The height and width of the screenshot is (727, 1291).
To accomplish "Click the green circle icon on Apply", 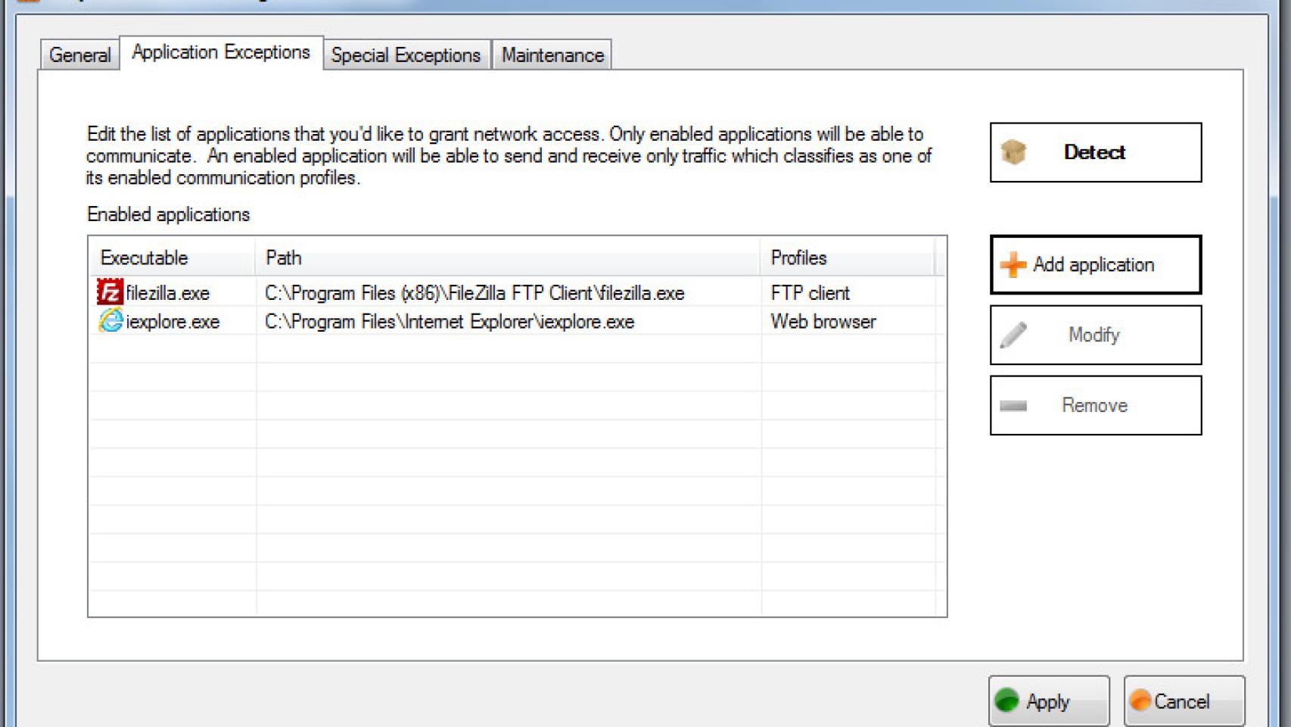I will [1007, 701].
